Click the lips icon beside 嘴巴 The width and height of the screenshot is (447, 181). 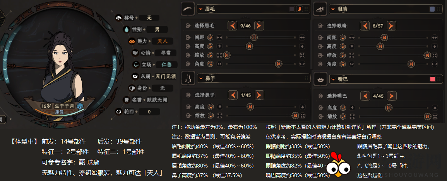tap(320, 79)
